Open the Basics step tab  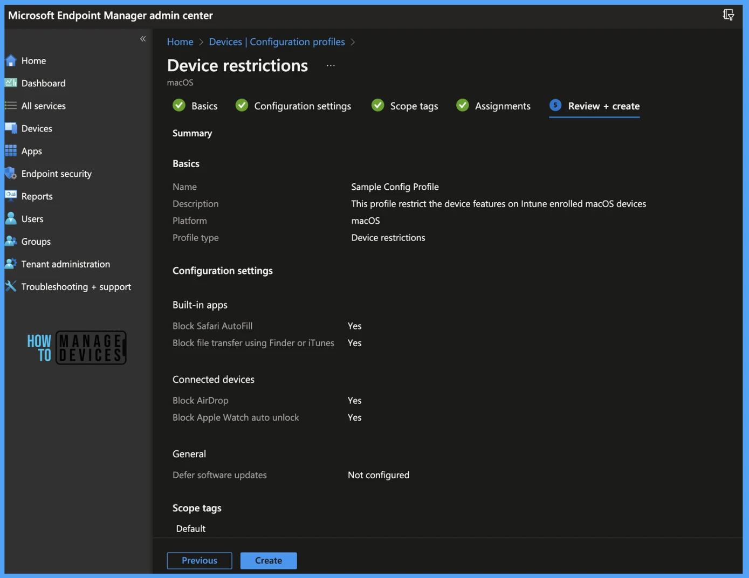click(x=195, y=106)
